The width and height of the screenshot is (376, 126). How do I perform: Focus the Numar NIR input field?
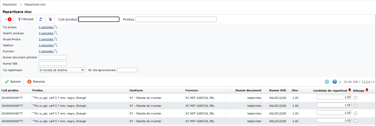tap(52, 63)
